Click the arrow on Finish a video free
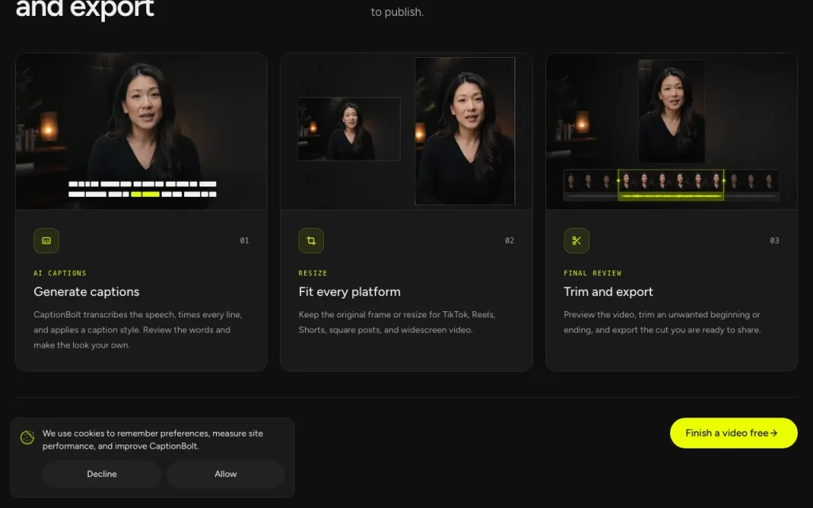This screenshot has width=813, height=508. coord(773,433)
